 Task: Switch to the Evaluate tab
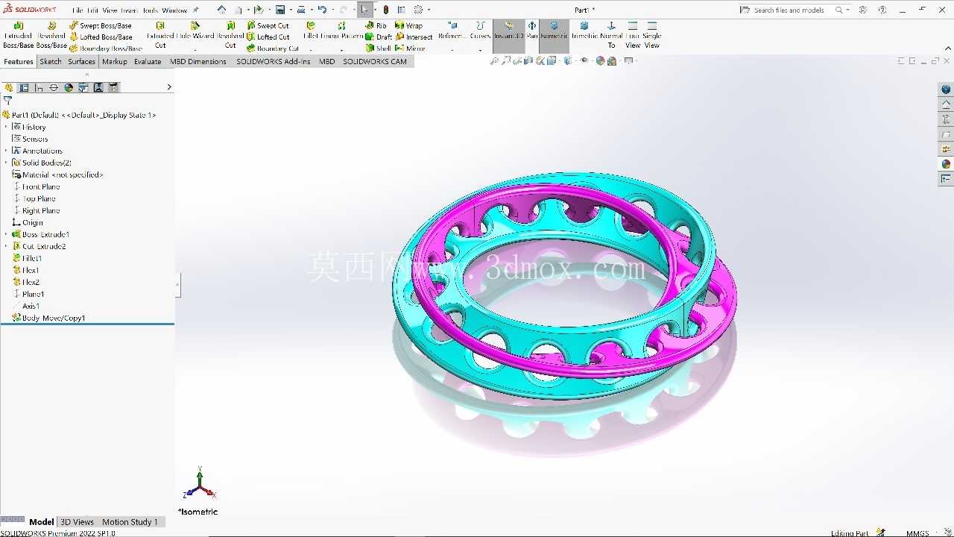148,61
